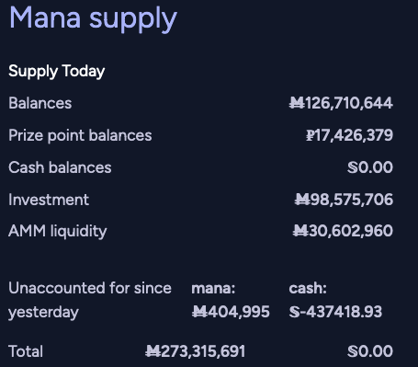Click the Balances value 126,710,644
This screenshot has width=418, height=367.
click(x=341, y=103)
